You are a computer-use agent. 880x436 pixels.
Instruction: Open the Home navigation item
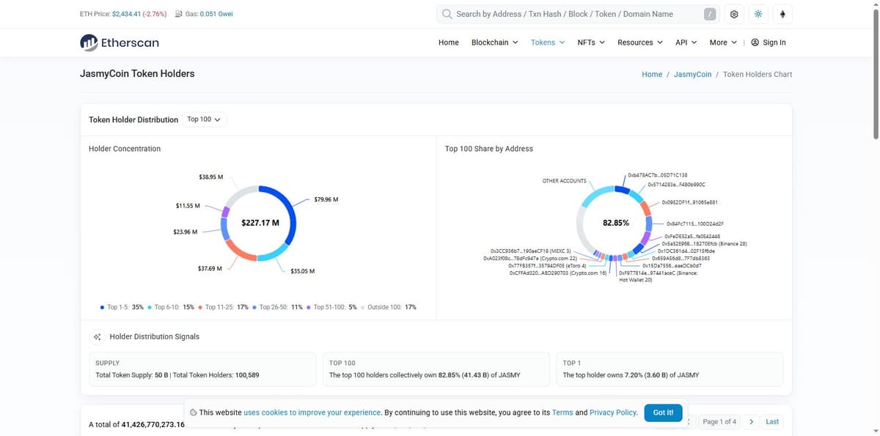[x=449, y=43]
